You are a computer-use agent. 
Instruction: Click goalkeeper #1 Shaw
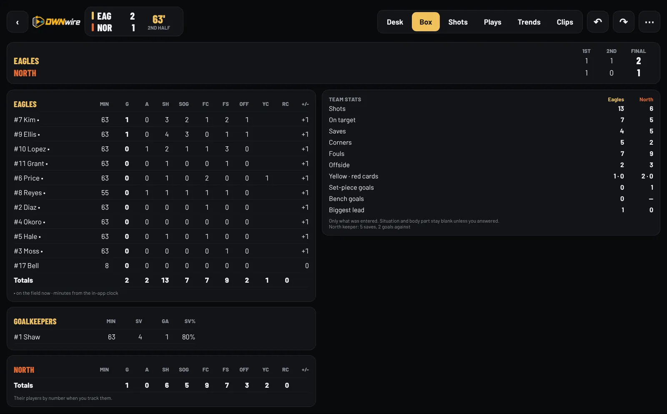[x=27, y=337]
